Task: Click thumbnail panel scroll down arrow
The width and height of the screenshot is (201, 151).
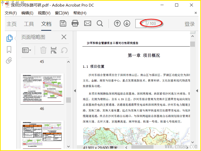Action: (x=68, y=146)
